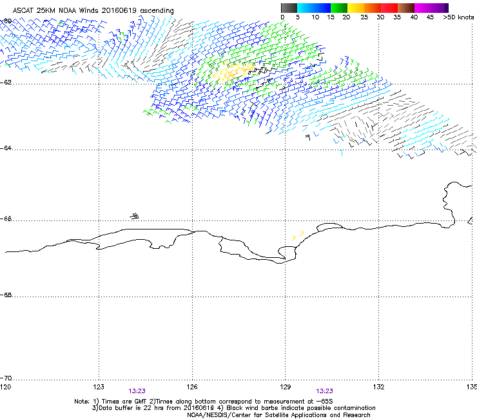Click the longitude label 126
Viewport: 477px width, 419px height.
pyautogui.click(x=192, y=387)
